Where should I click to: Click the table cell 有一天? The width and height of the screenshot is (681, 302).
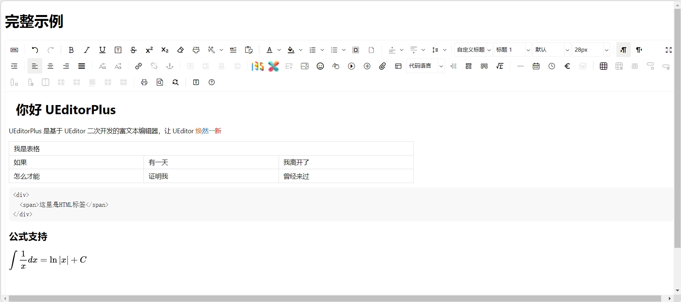click(211, 162)
